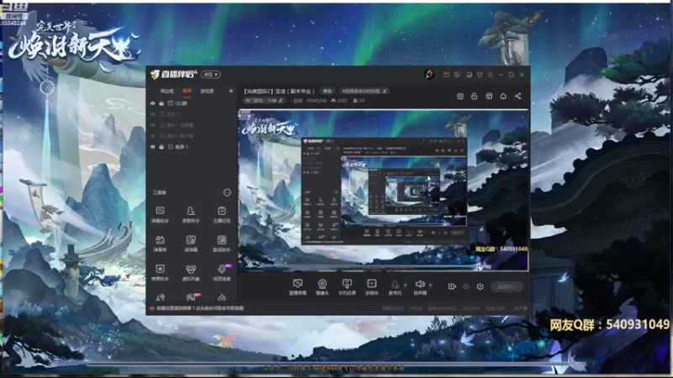
Task: Unlock the 截屏 1 layer
Action: (x=162, y=146)
